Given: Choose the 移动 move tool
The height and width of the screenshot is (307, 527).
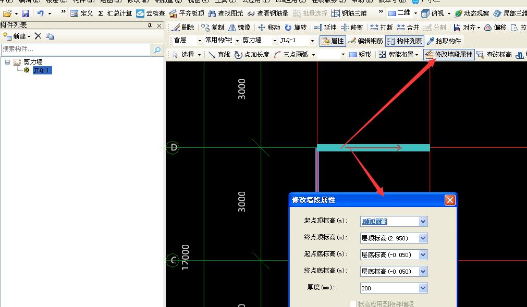Looking at the screenshot, I should [x=269, y=28].
